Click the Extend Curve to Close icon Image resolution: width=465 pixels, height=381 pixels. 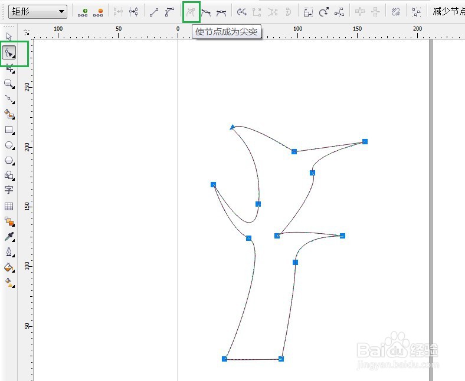click(257, 12)
